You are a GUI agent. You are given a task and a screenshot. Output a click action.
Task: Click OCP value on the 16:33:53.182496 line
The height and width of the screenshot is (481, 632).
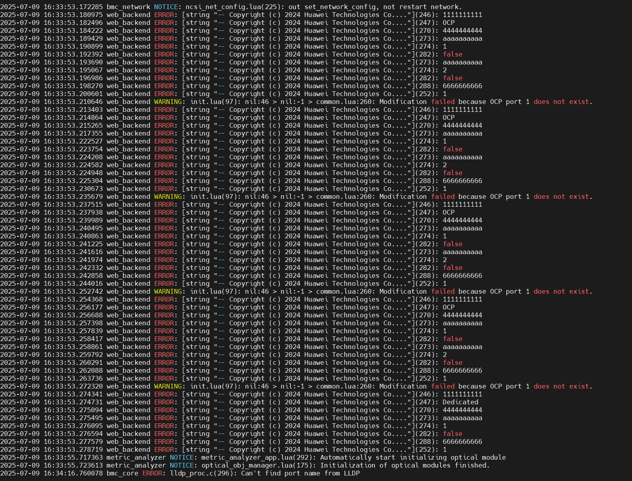(449, 23)
